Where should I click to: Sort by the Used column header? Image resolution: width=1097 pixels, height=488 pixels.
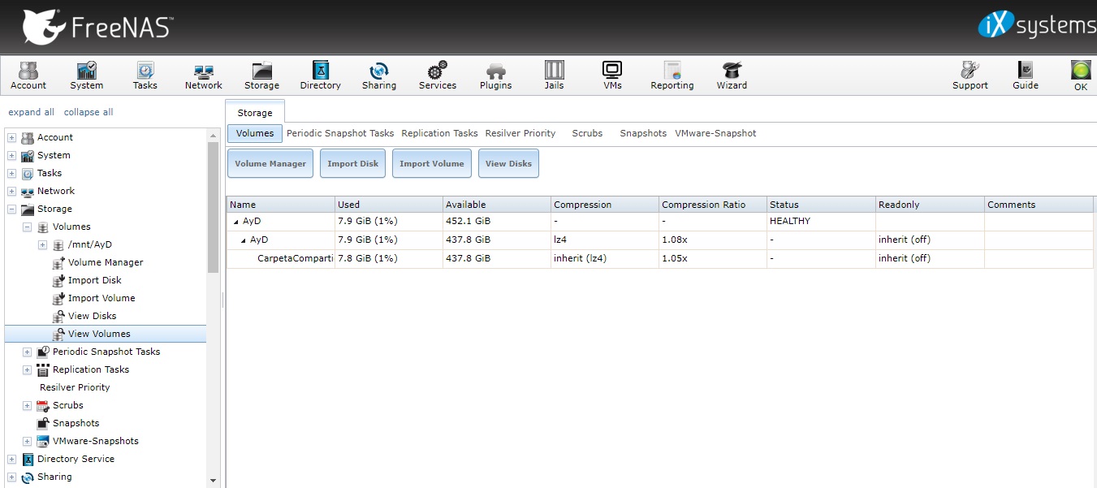[x=389, y=205]
